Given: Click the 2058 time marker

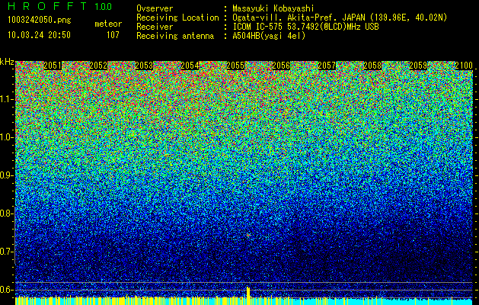Looking at the screenshot, I should 372,66.
